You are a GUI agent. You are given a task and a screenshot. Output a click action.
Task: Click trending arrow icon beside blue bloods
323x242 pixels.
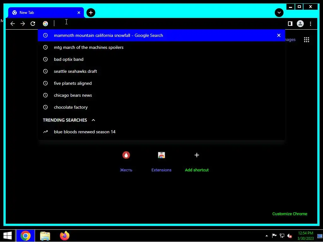point(45,132)
